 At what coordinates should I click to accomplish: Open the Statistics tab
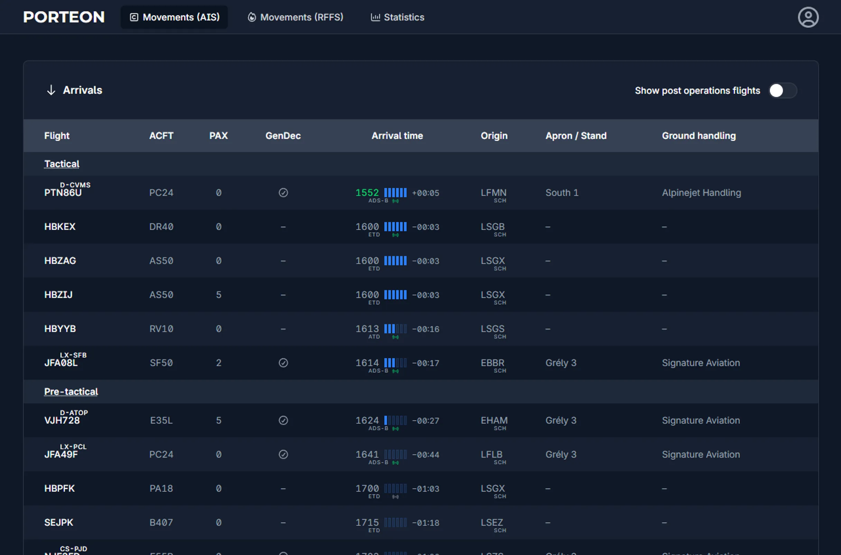[397, 17]
